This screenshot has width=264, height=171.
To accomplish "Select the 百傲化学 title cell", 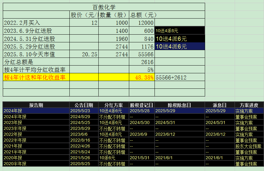I will (x=104, y=7).
